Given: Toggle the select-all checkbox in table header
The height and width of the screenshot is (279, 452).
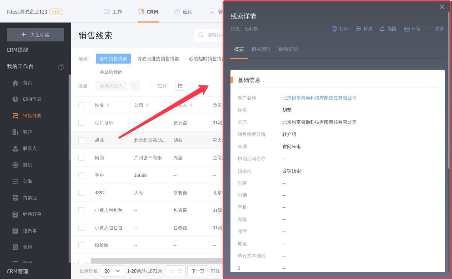Looking at the screenshot, I should click(x=81, y=105).
